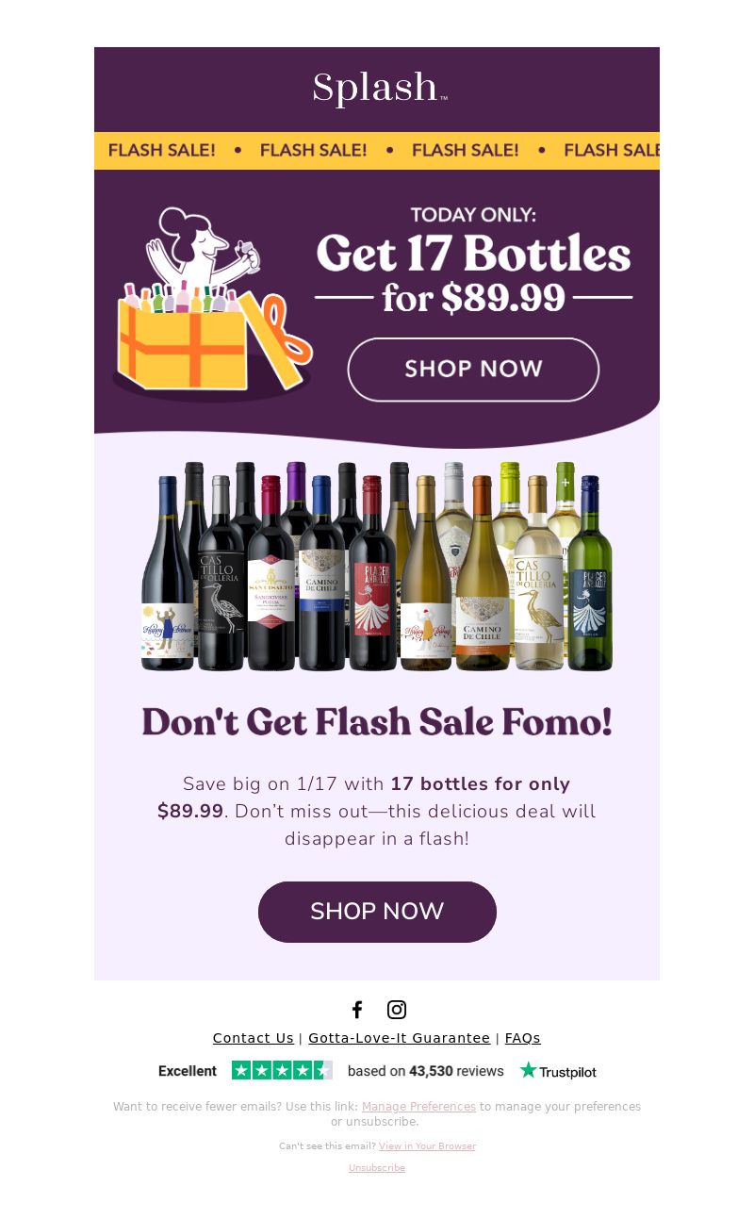
Task: Click the Excellent rating label
Action: pos(188,1071)
